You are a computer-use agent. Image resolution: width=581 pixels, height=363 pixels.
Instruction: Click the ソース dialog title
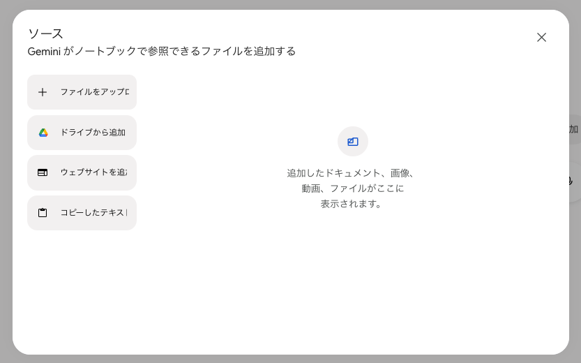point(45,34)
